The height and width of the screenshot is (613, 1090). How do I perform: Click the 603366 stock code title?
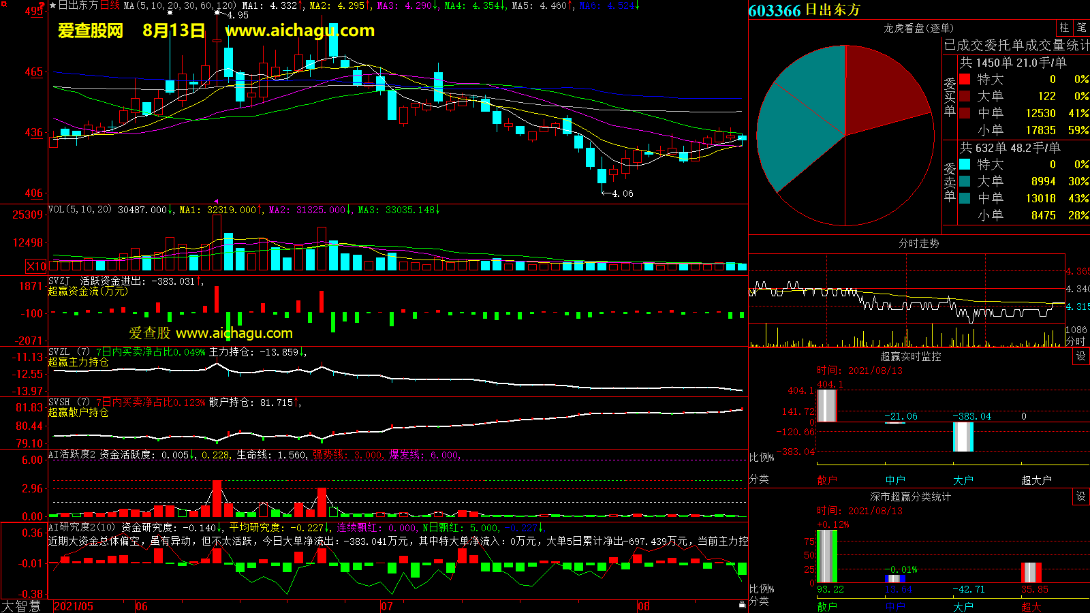[x=775, y=10]
